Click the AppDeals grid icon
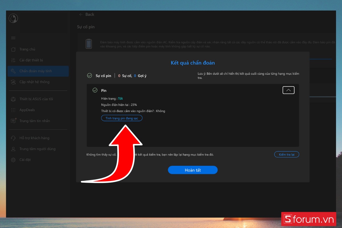Viewport: 342px width, 228px height. coord(13,110)
